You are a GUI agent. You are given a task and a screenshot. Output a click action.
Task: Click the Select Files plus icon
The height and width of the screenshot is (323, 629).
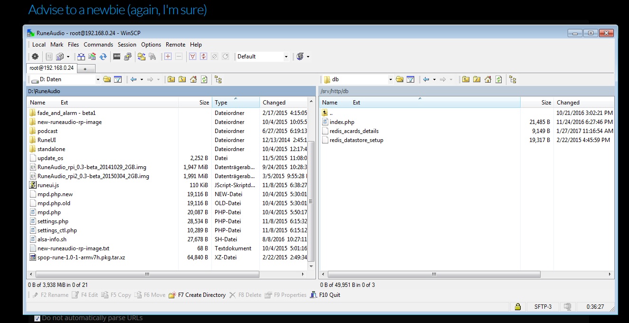168,57
